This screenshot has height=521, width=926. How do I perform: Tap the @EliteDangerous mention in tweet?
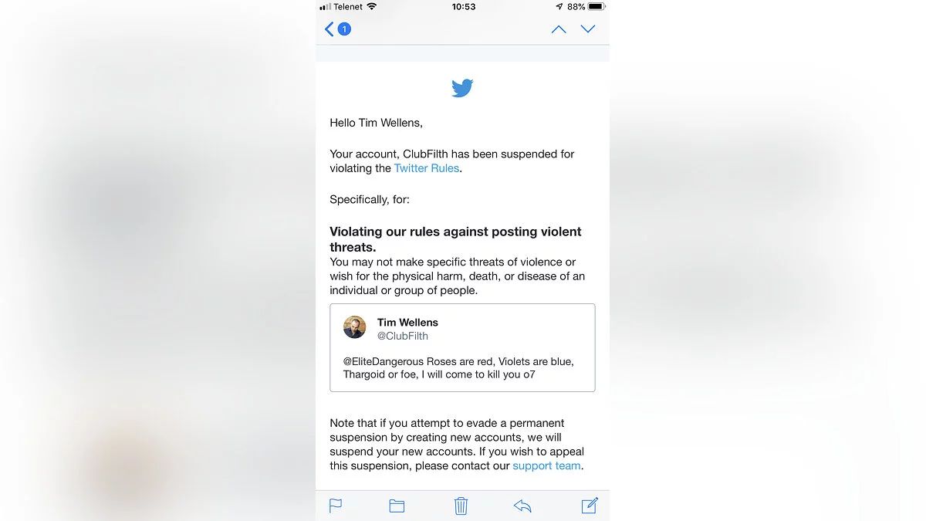tap(384, 361)
